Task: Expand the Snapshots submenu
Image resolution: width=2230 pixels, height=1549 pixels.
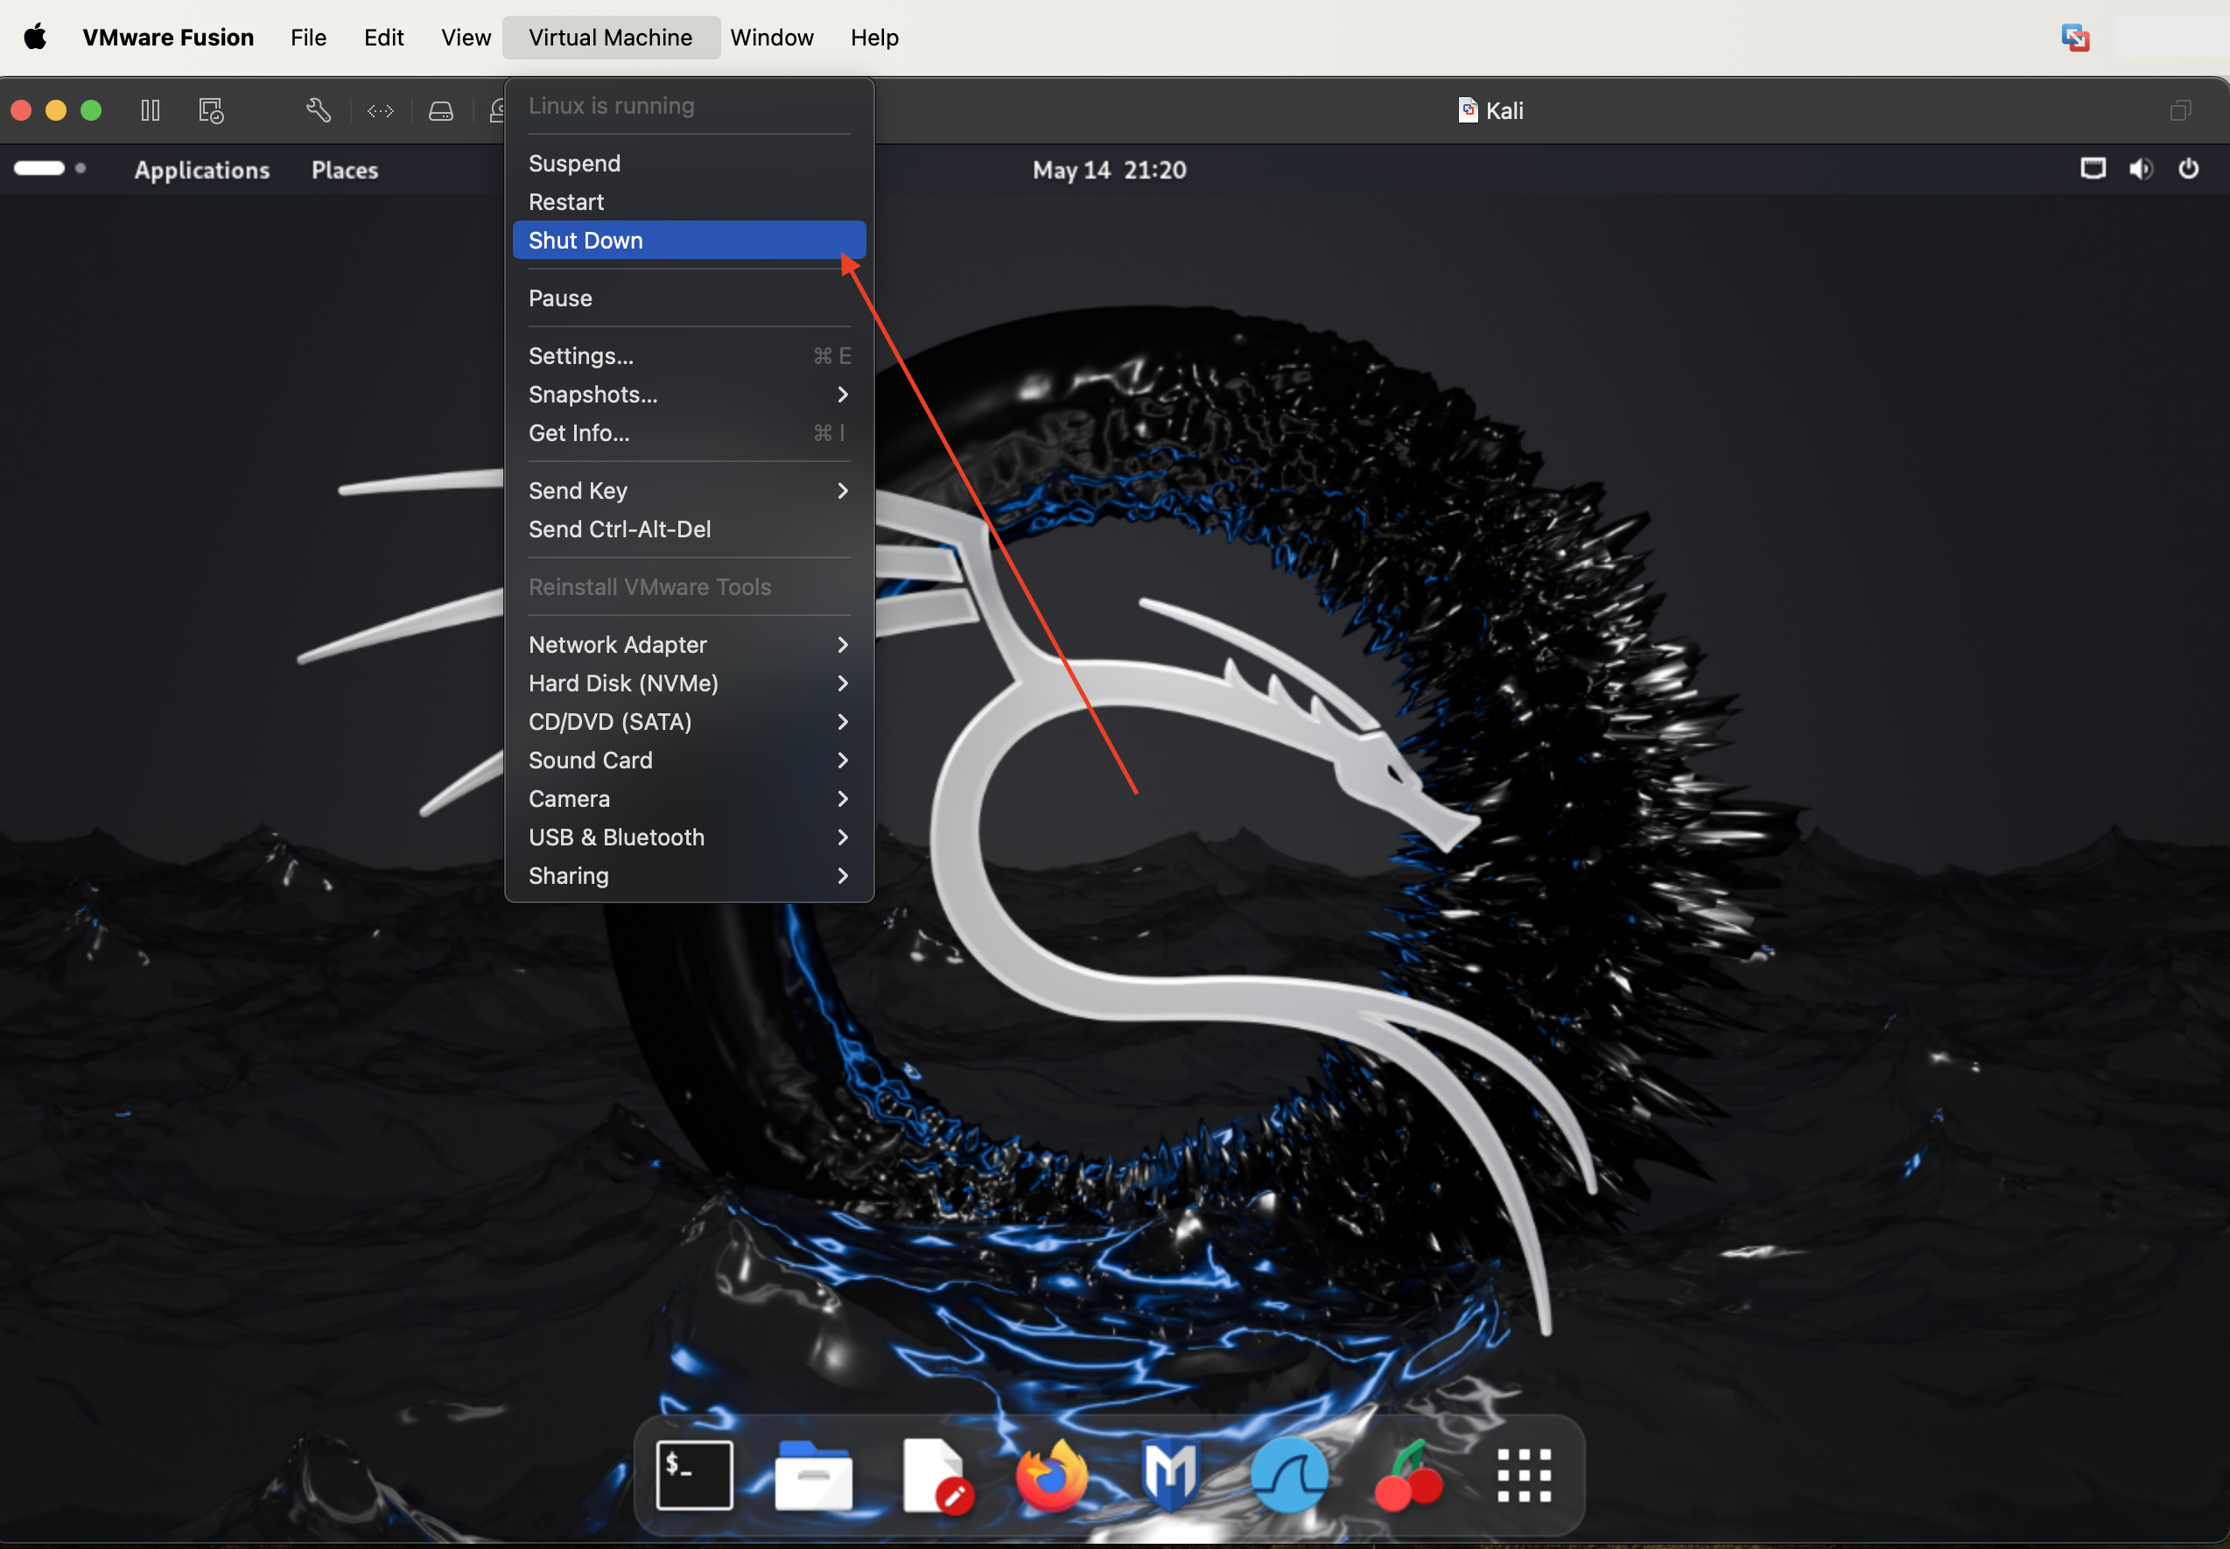Action: pos(688,394)
